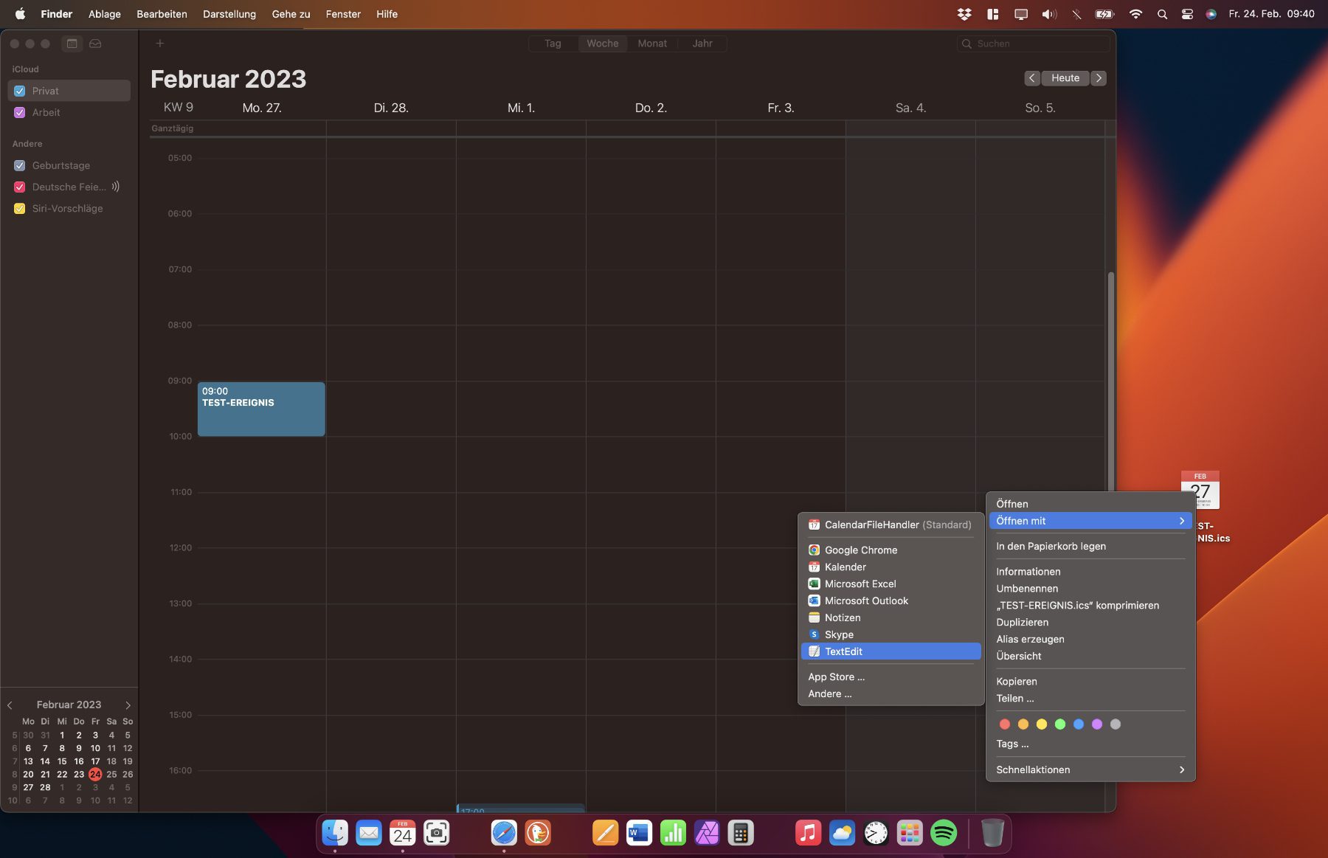This screenshot has width=1328, height=858.
Task: Open Launchpad from the Dock
Action: [910, 834]
